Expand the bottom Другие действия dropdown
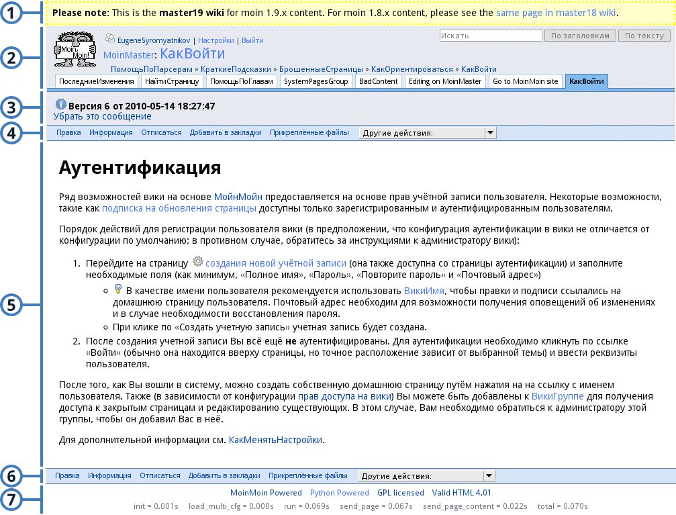The width and height of the screenshot is (676, 515). [x=426, y=476]
